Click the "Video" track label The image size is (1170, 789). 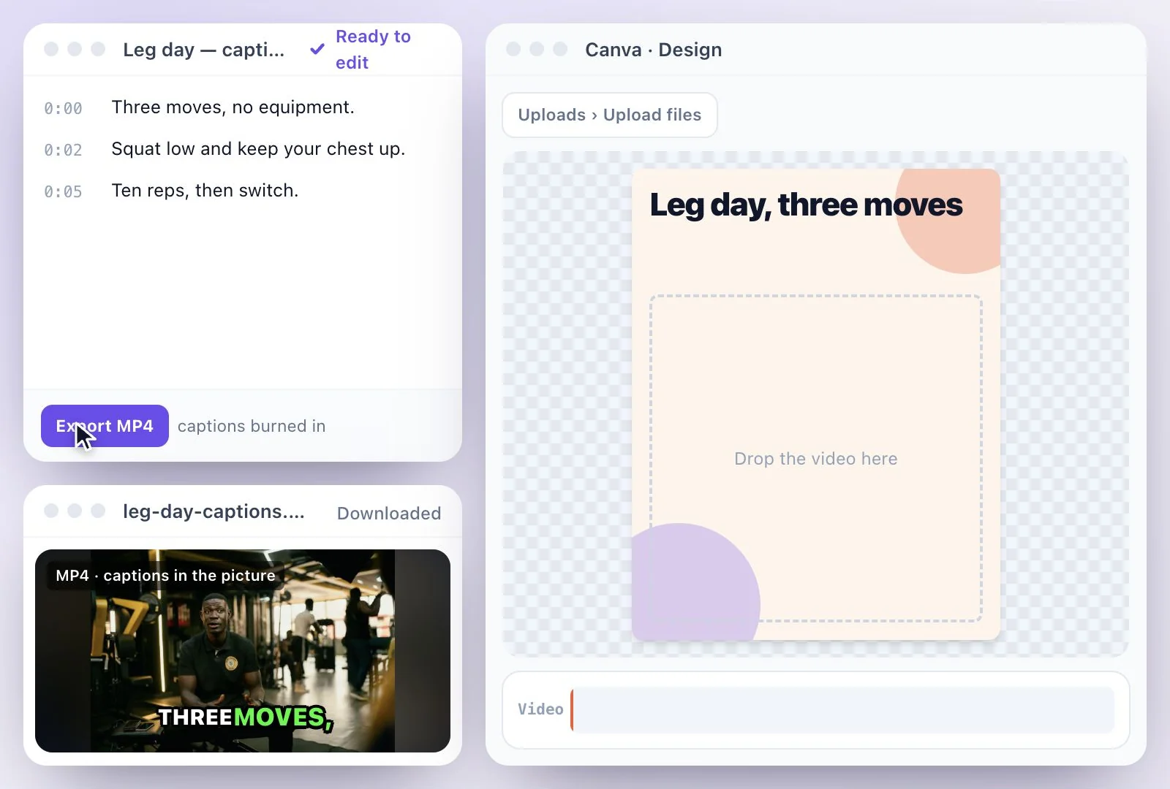(540, 709)
